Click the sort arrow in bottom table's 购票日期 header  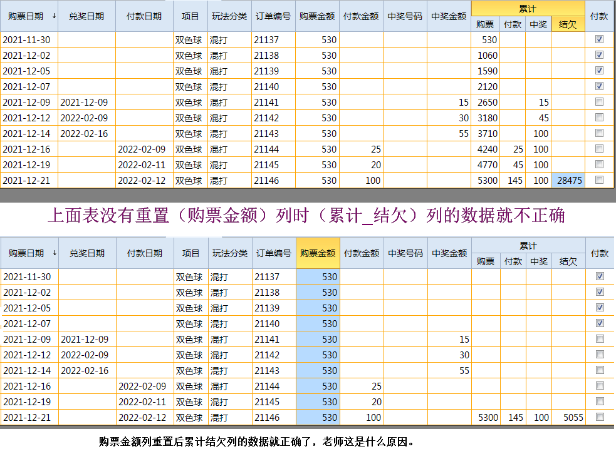coord(55,253)
